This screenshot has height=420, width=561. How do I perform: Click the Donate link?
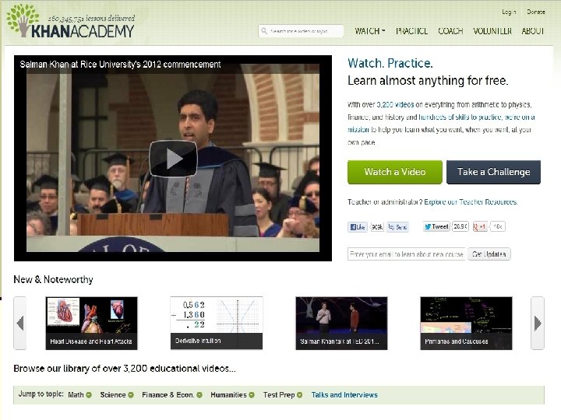pos(535,12)
